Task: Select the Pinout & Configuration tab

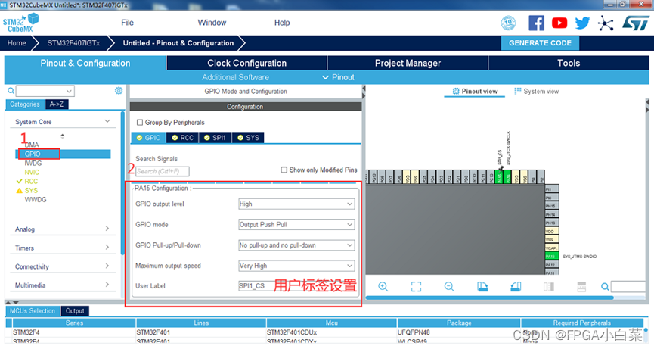Action: [85, 63]
